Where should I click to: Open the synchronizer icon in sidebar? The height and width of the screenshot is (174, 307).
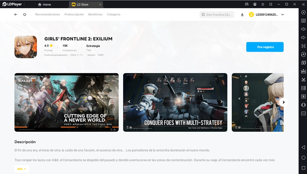(x=304, y=96)
